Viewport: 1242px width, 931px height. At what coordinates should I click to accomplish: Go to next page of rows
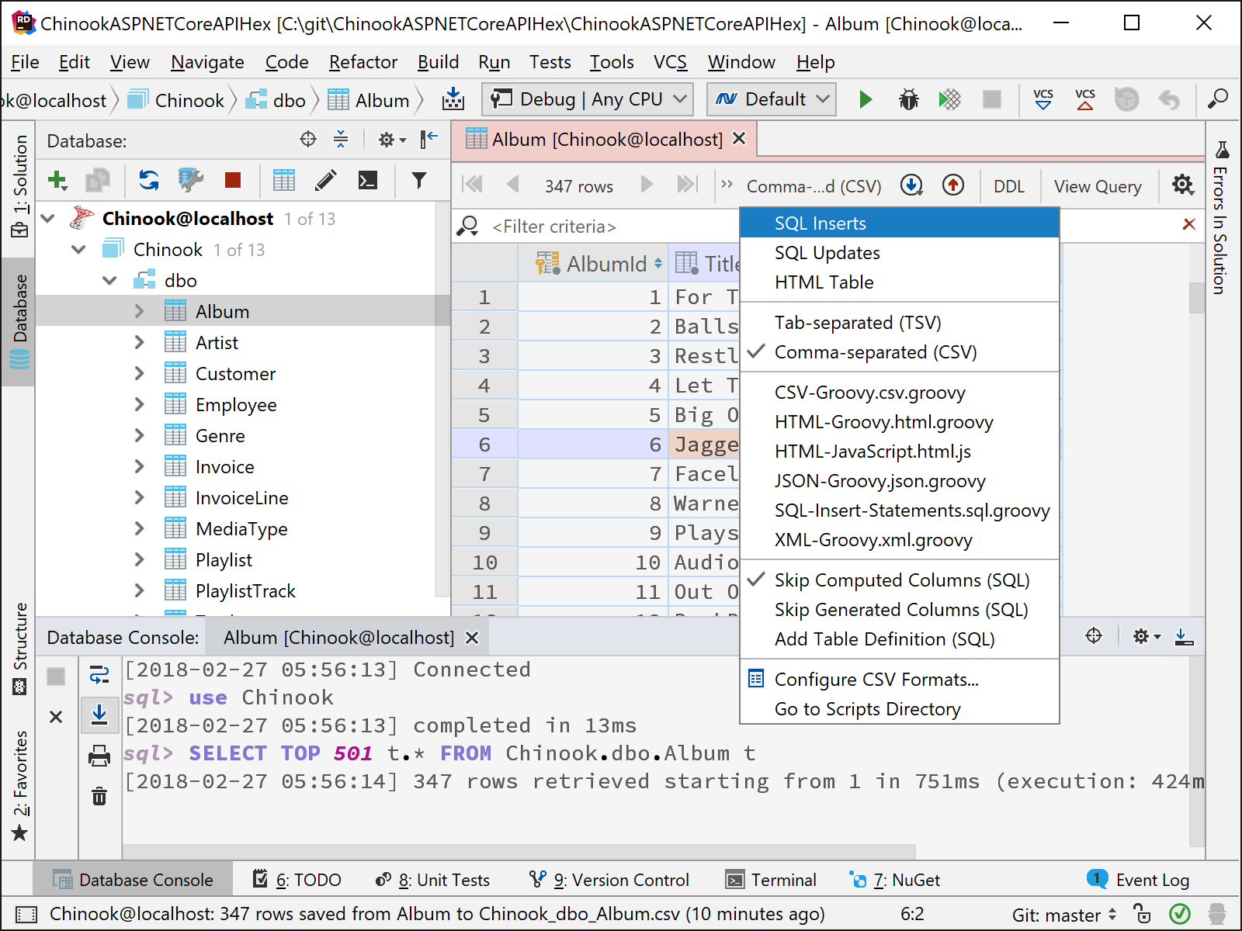coord(647,185)
